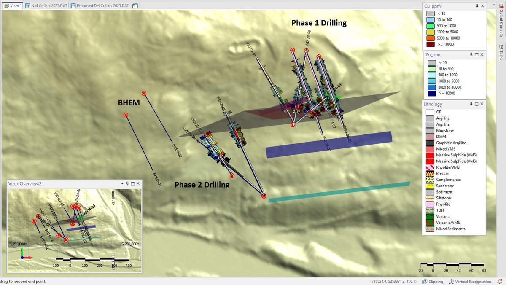
Task: Click the Volcanic/VMS lithology swatch
Action: [x=429, y=222]
